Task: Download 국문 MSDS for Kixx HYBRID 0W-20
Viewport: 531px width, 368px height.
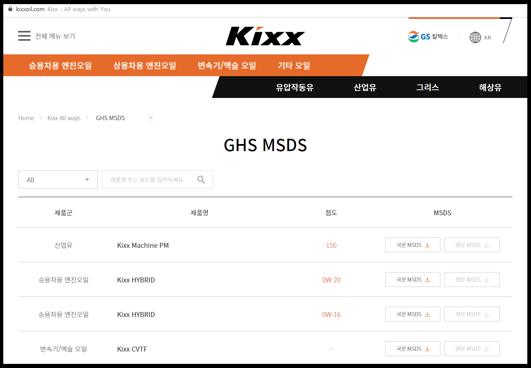Action: (413, 279)
